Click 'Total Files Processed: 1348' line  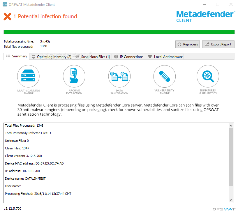[24, 126]
